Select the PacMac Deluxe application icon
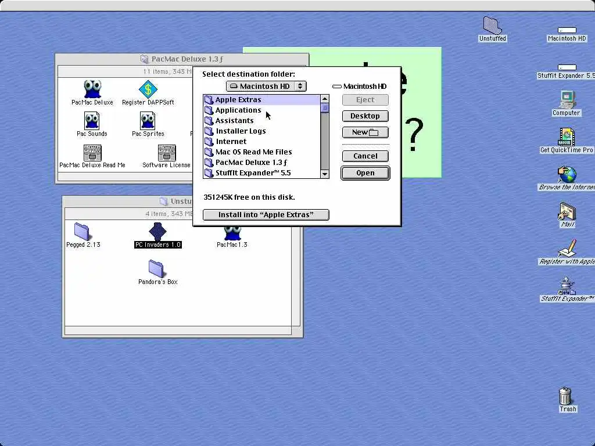Screen dimensions: 595x446 (92, 89)
